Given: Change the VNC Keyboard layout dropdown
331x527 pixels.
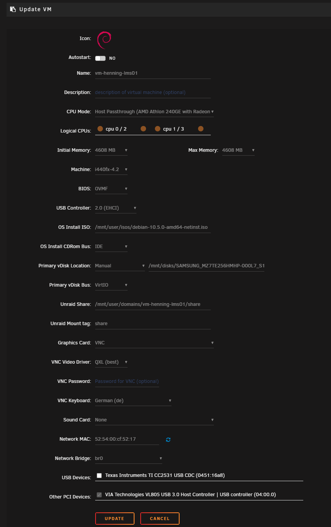Looking at the screenshot, I should point(133,401).
